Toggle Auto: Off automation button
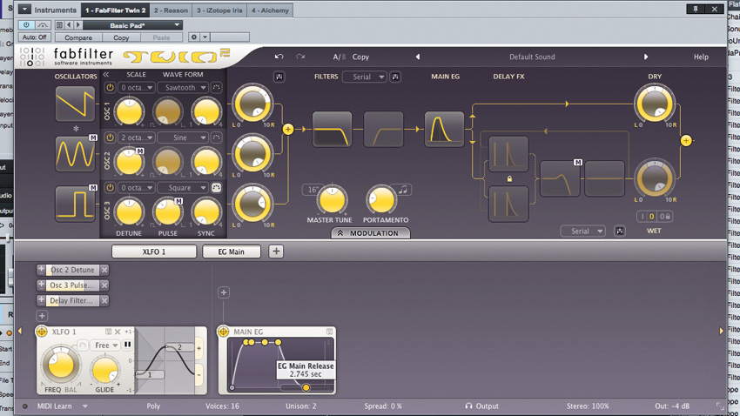Image resolution: width=740 pixels, height=416 pixels. pos(35,37)
